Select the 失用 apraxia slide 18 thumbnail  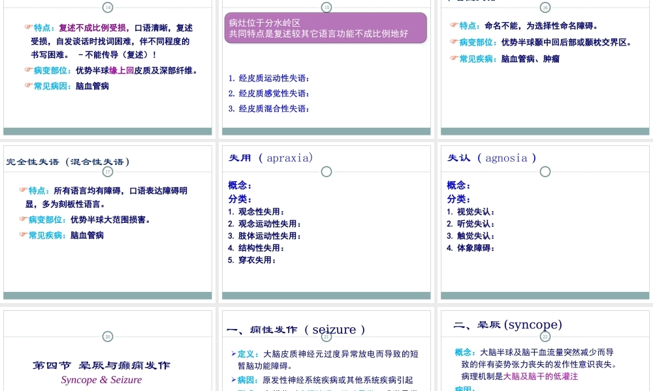coord(326,222)
